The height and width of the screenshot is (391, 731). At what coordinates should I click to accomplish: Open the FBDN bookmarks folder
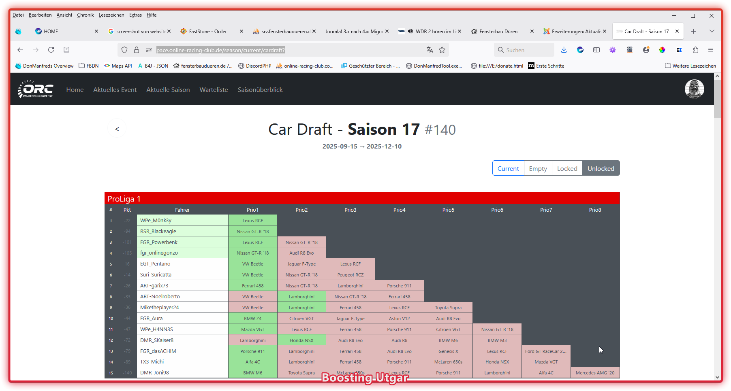pyautogui.click(x=89, y=66)
